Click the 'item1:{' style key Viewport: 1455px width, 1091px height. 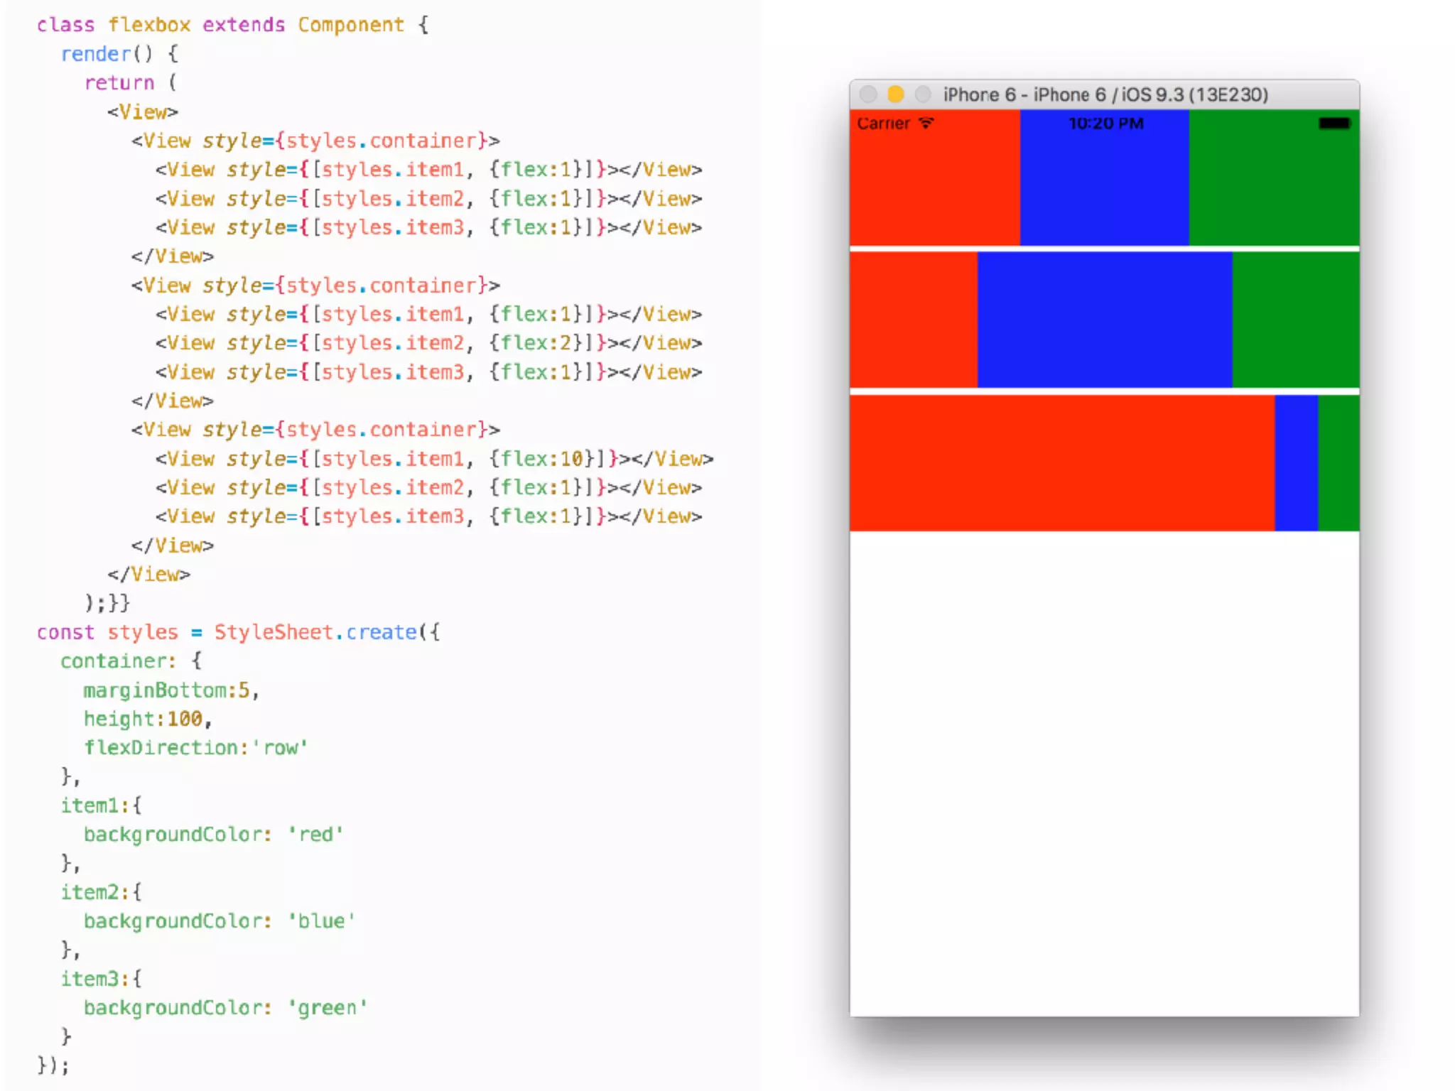[101, 805]
